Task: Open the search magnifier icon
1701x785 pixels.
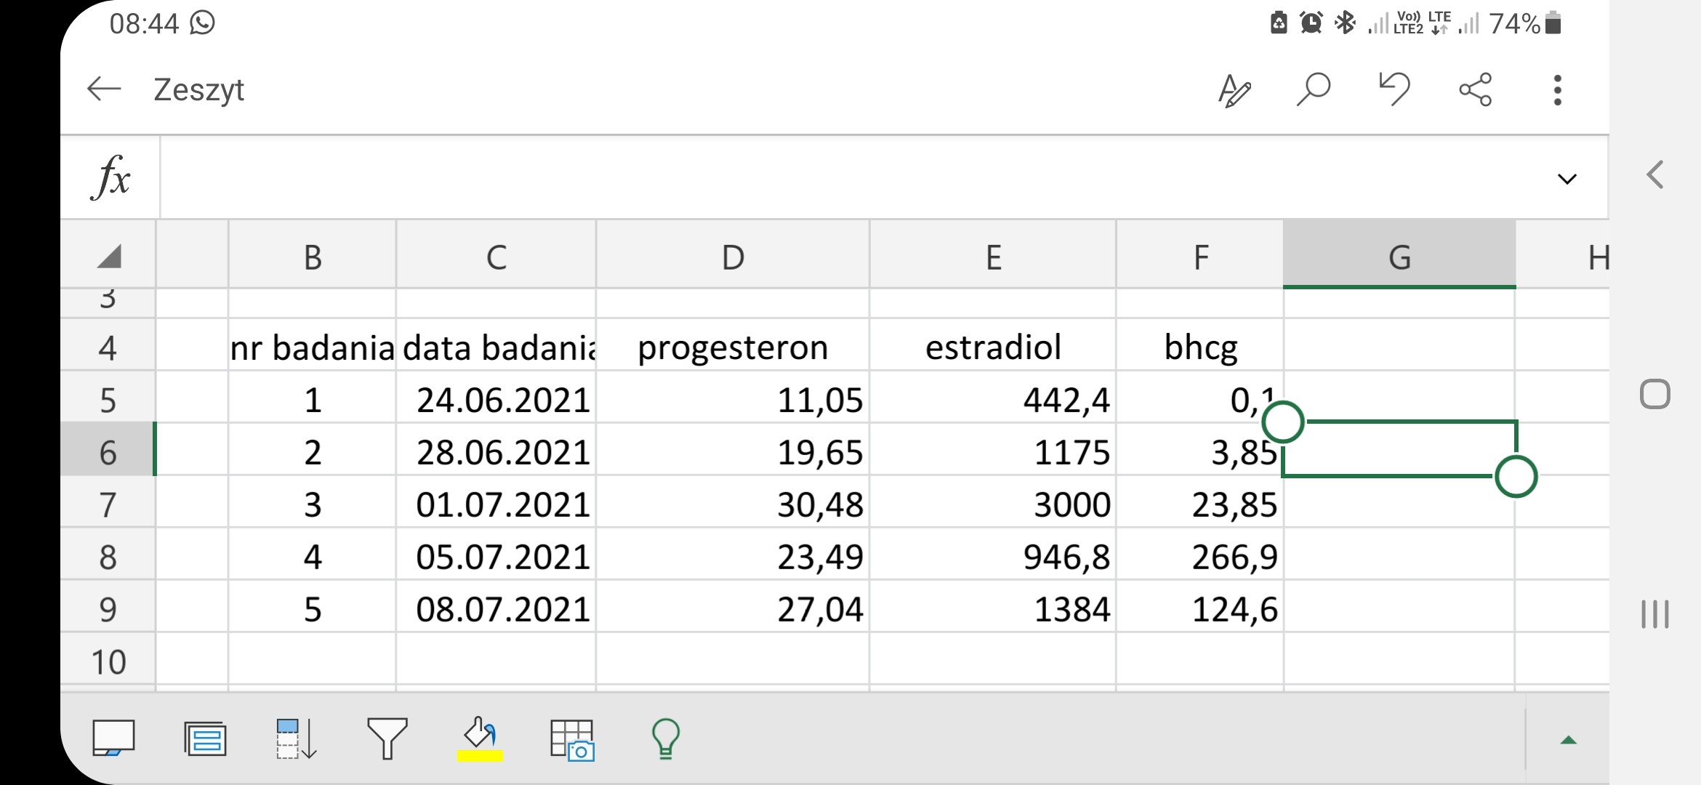Action: pyautogui.click(x=1314, y=90)
